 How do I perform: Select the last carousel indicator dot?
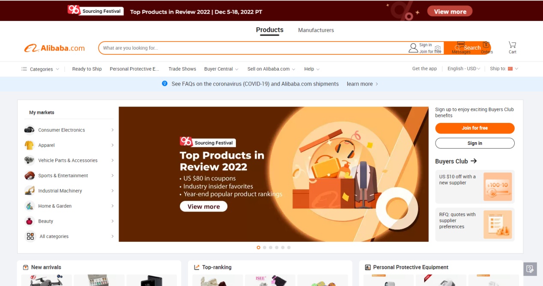(x=289, y=247)
